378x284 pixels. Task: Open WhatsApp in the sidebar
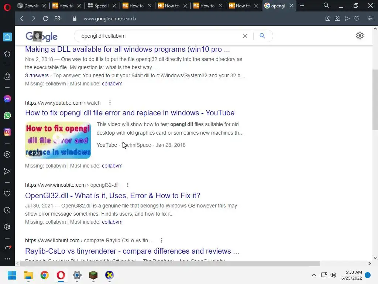(7, 115)
